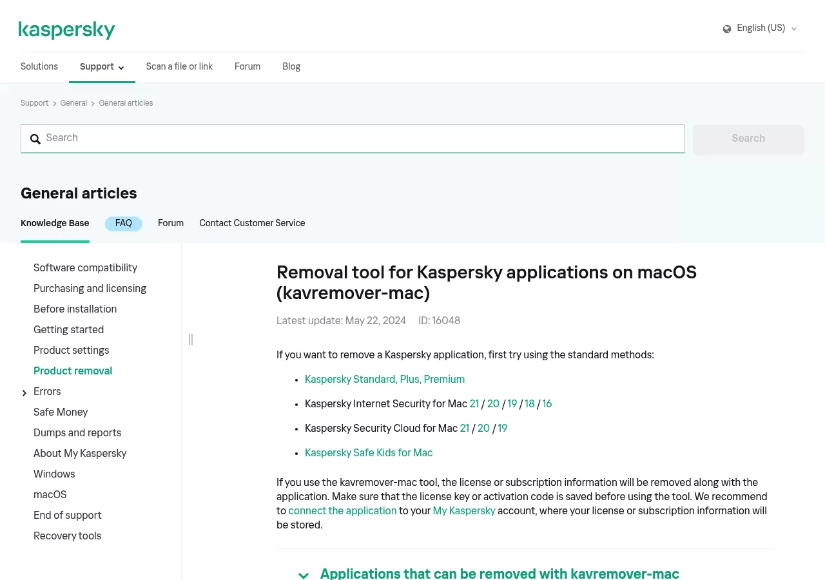Go to Support breadcrumb
Image resolution: width=825 pixels, height=580 pixels.
[35, 103]
